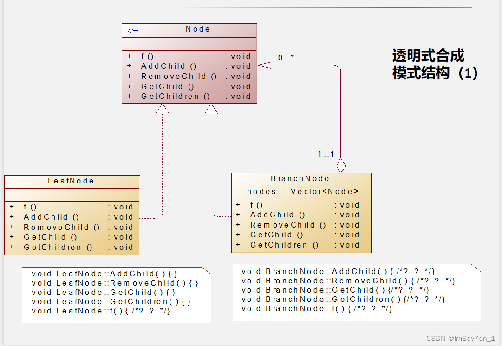Screen dimensions: 502x346
Task: Select AddChild() in the LeafNode class
Action: 72,217
